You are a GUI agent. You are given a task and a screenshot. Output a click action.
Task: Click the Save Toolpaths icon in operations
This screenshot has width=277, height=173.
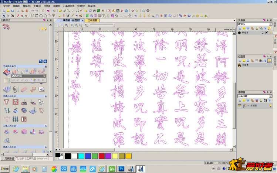(7, 72)
